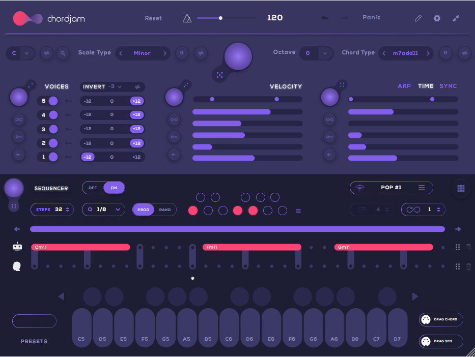This screenshot has height=357, width=475.
Task: Open the PRESETS selector box
Action: coord(34,321)
